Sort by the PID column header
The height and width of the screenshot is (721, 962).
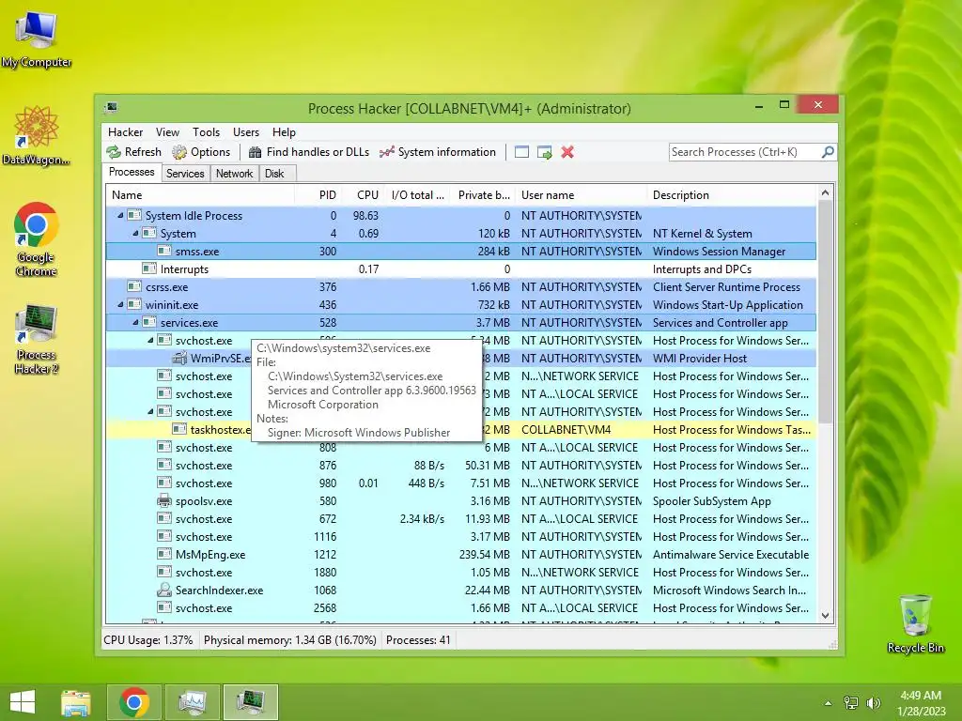pos(318,195)
